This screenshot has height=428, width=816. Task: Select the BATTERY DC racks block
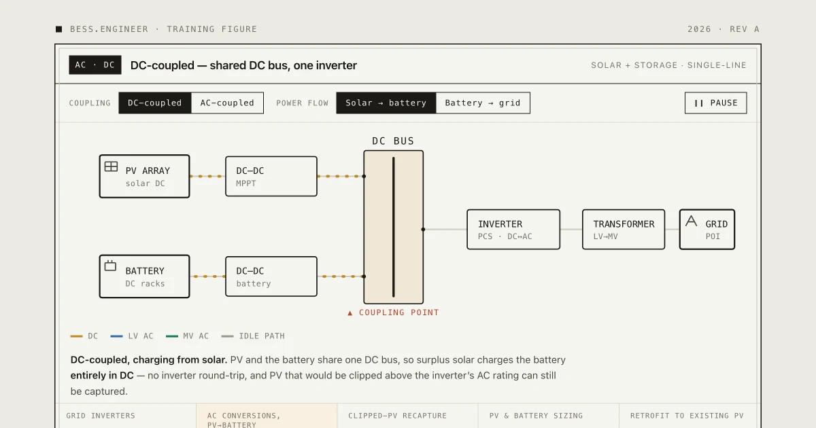(x=144, y=277)
